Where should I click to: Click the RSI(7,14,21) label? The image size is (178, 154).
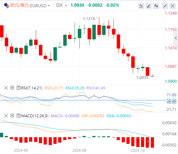32,88
